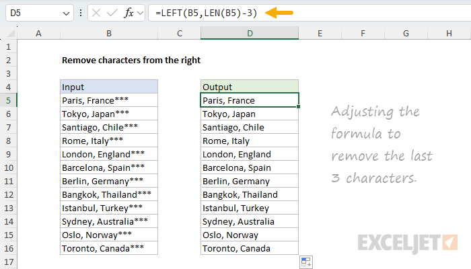The height and width of the screenshot is (269, 471).
Task: Open the Insert Function fx button
Action: click(129, 13)
